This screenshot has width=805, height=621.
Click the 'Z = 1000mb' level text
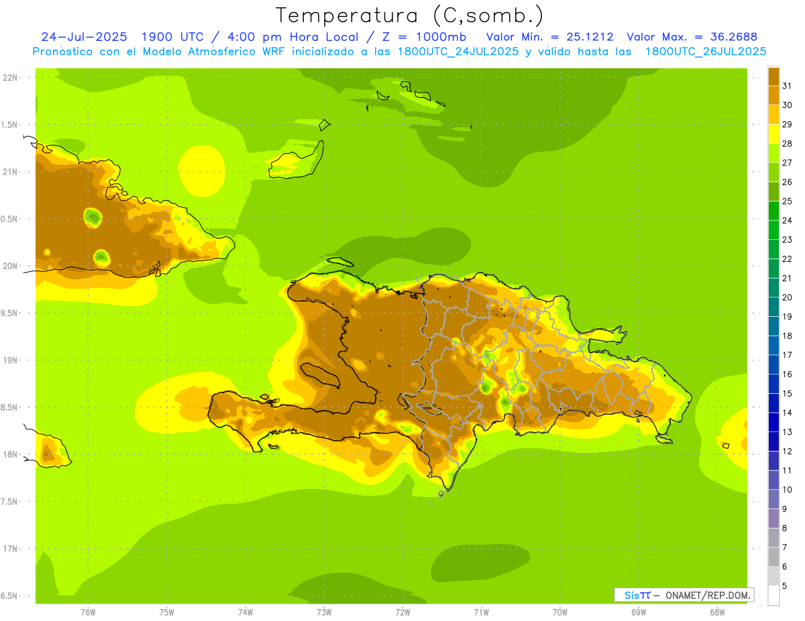click(x=425, y=37)
